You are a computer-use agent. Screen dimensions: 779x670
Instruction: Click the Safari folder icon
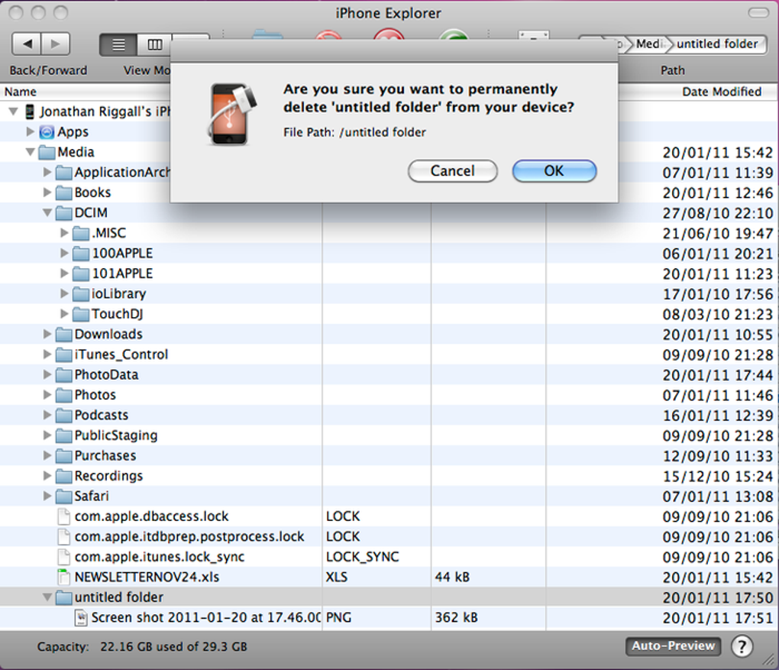pyautogui.click(x=63, y=496)
